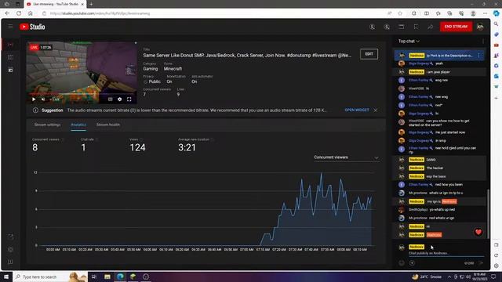Open the Edge sidebar search icon
Screen dimensions: 502x282
(496, 24)
